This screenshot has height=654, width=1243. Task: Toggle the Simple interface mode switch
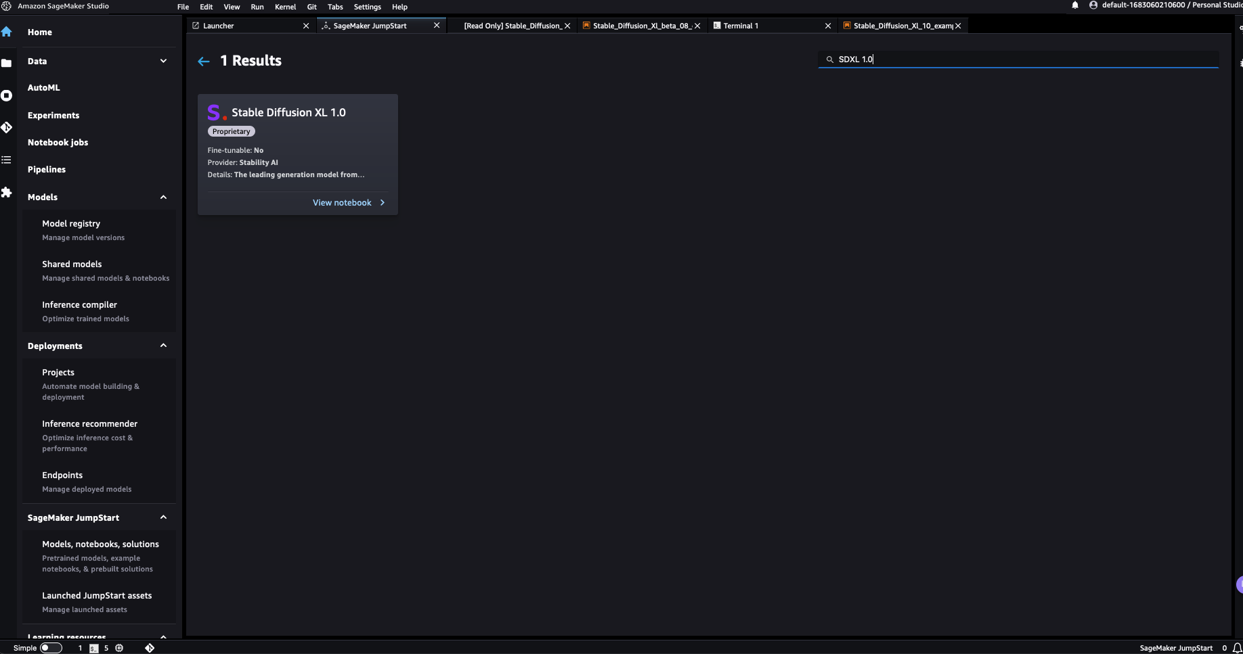pyautogui.click(x=51, y=648)
